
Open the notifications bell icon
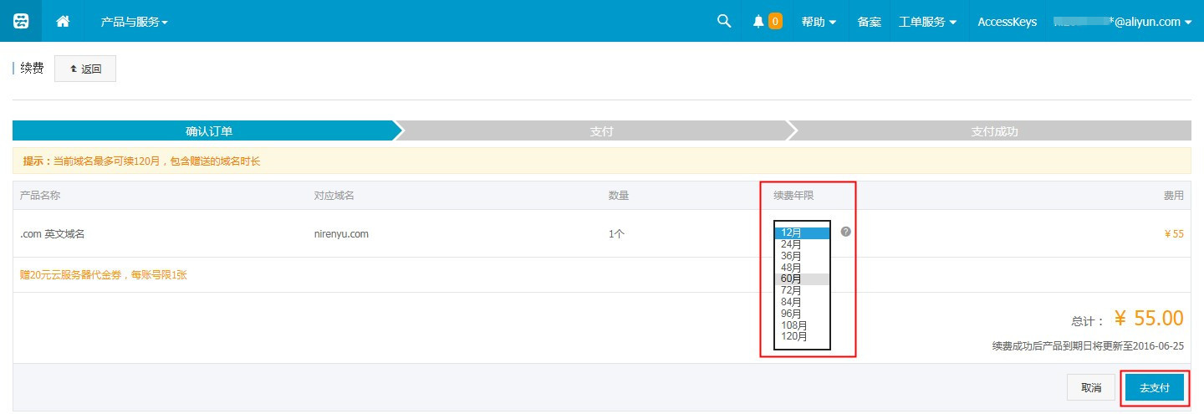[758, 22]
